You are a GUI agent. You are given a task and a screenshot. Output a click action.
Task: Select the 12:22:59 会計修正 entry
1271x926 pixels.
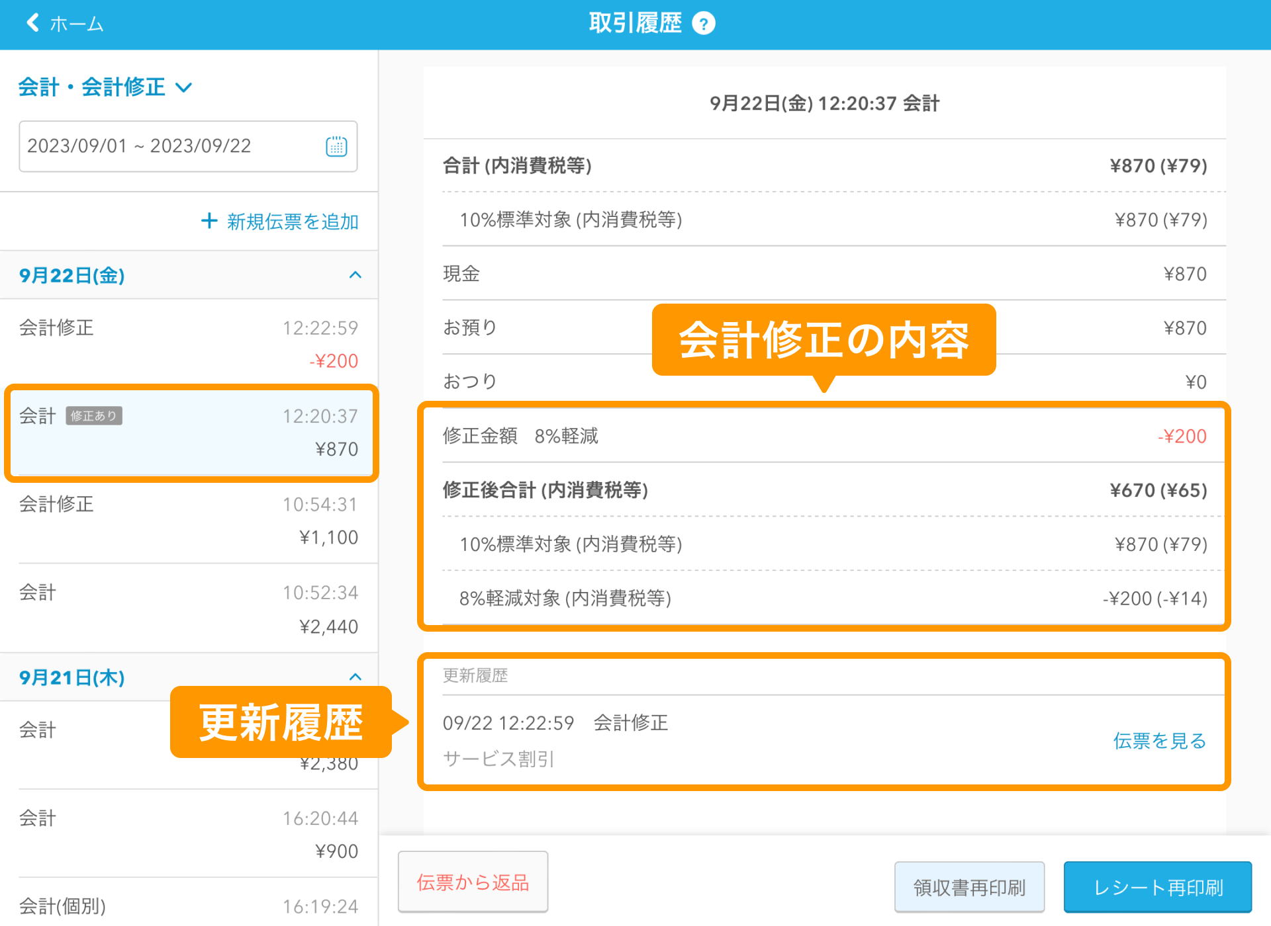[189, 343]
